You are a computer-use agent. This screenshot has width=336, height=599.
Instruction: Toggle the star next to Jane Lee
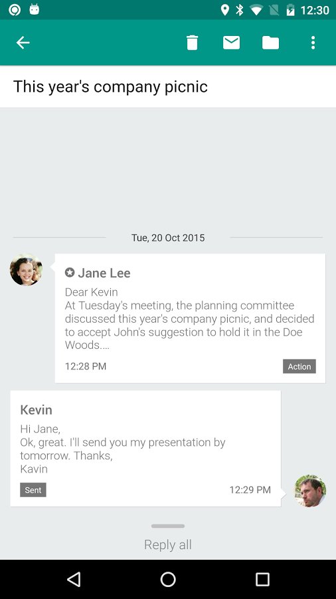(x=70, y=272)
